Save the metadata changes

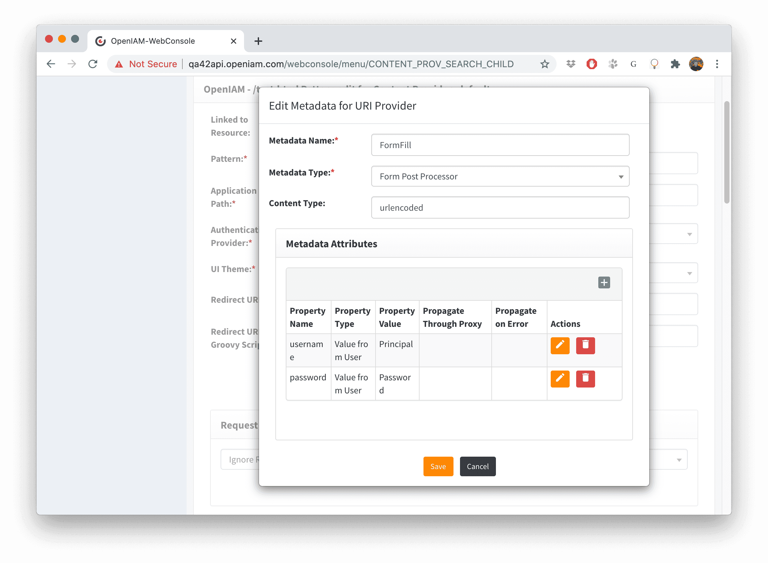click(x=438, y=466)
